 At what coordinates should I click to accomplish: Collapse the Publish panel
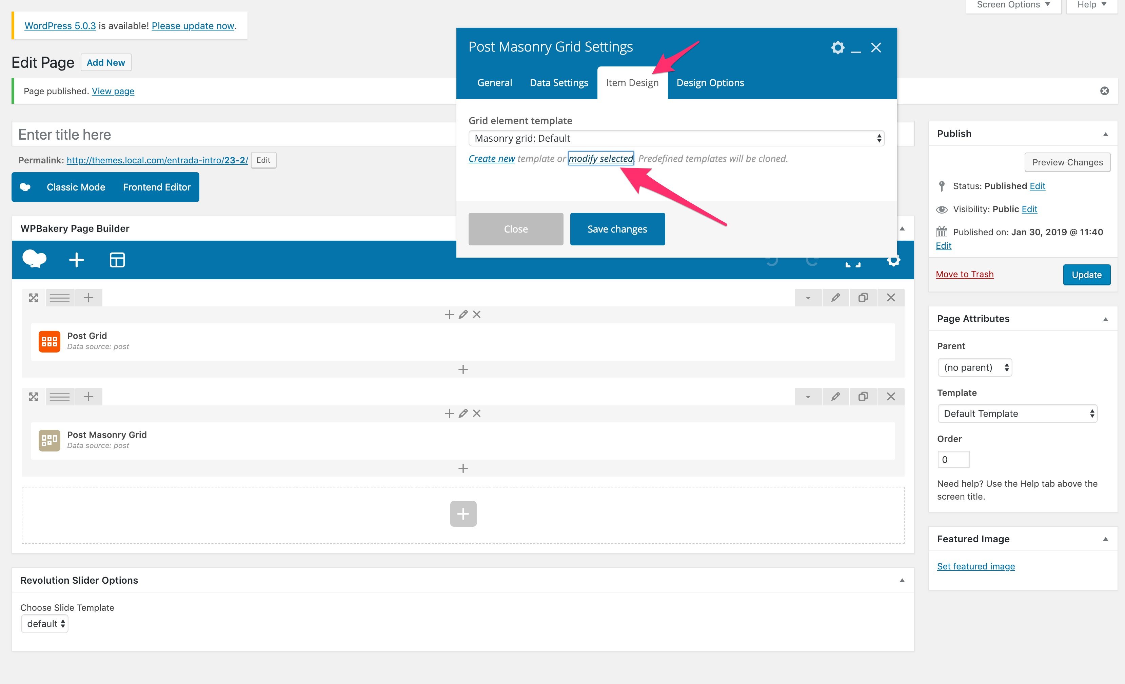click(1105, 134)
